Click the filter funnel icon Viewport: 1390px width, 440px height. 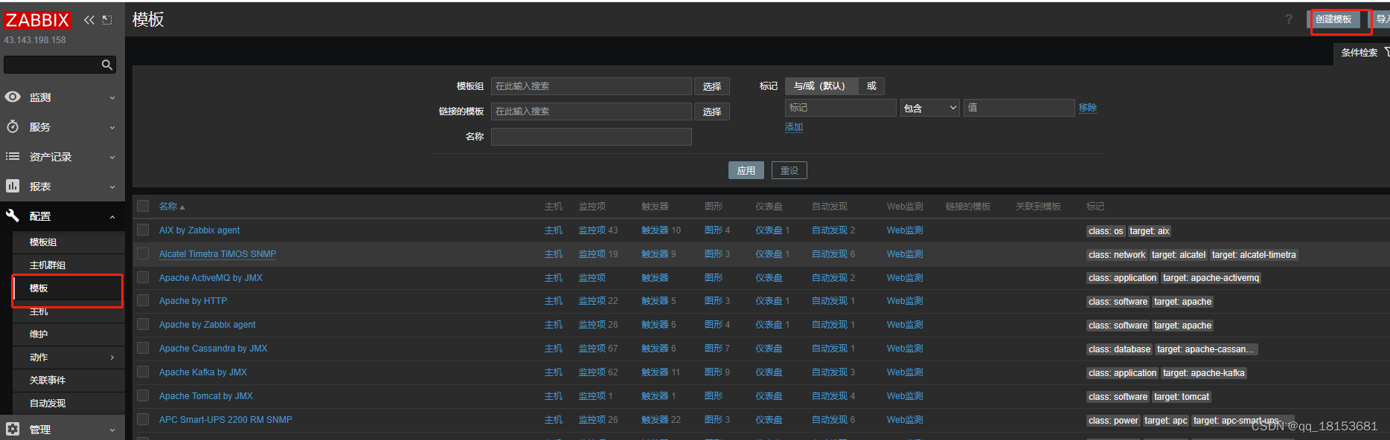(1386, 52)
